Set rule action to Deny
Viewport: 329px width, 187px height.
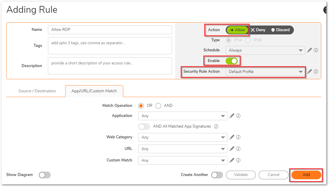258,30
